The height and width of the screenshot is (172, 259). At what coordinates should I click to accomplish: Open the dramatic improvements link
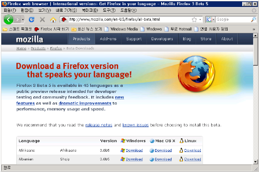(x=85, y=103)
